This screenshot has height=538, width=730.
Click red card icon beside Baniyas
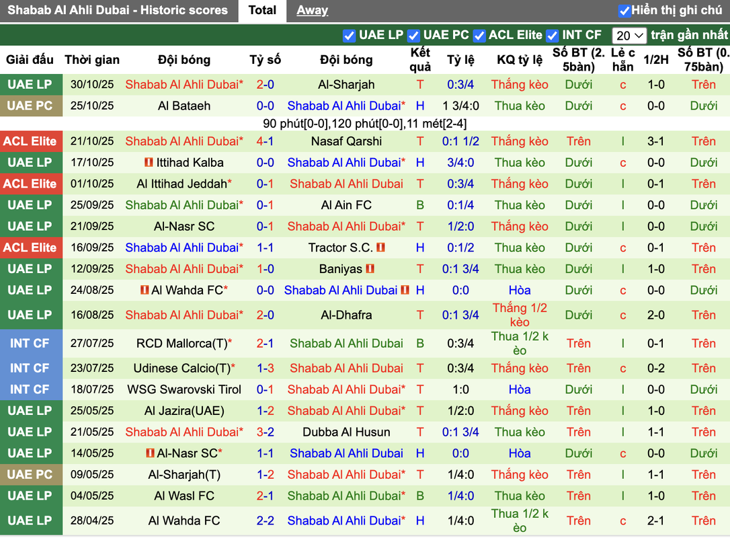click(x=370, y=269)
